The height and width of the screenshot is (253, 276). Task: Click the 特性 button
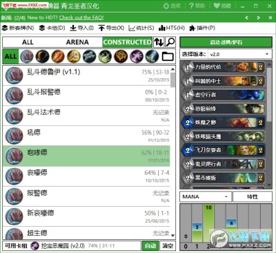[253, 197]
